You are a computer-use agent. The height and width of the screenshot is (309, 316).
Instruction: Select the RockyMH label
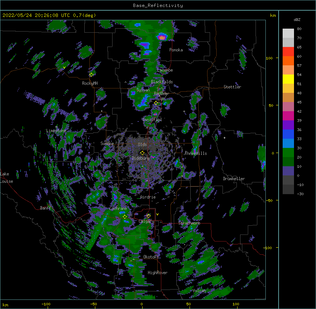coord(90,83)
